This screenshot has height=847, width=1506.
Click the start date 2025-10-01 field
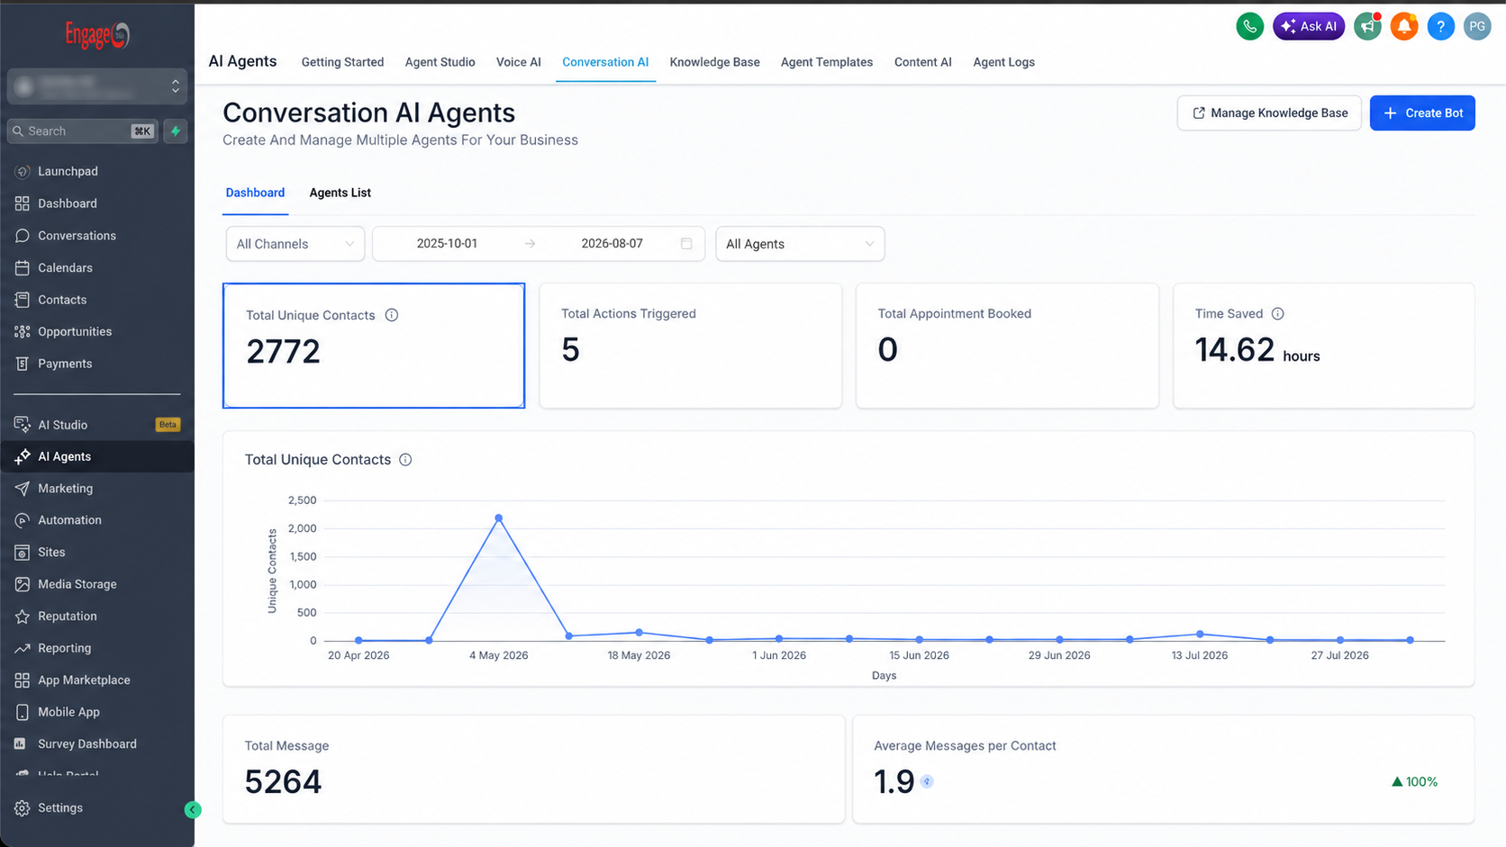click(x=447, y=244)
